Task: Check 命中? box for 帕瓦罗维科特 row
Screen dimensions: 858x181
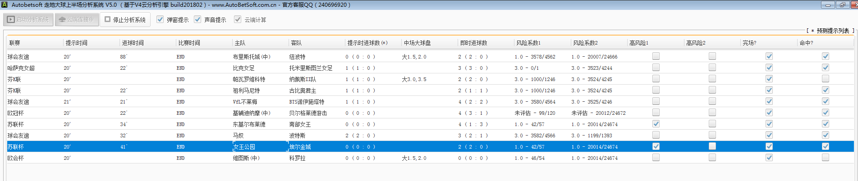Action: coord(826,79)
